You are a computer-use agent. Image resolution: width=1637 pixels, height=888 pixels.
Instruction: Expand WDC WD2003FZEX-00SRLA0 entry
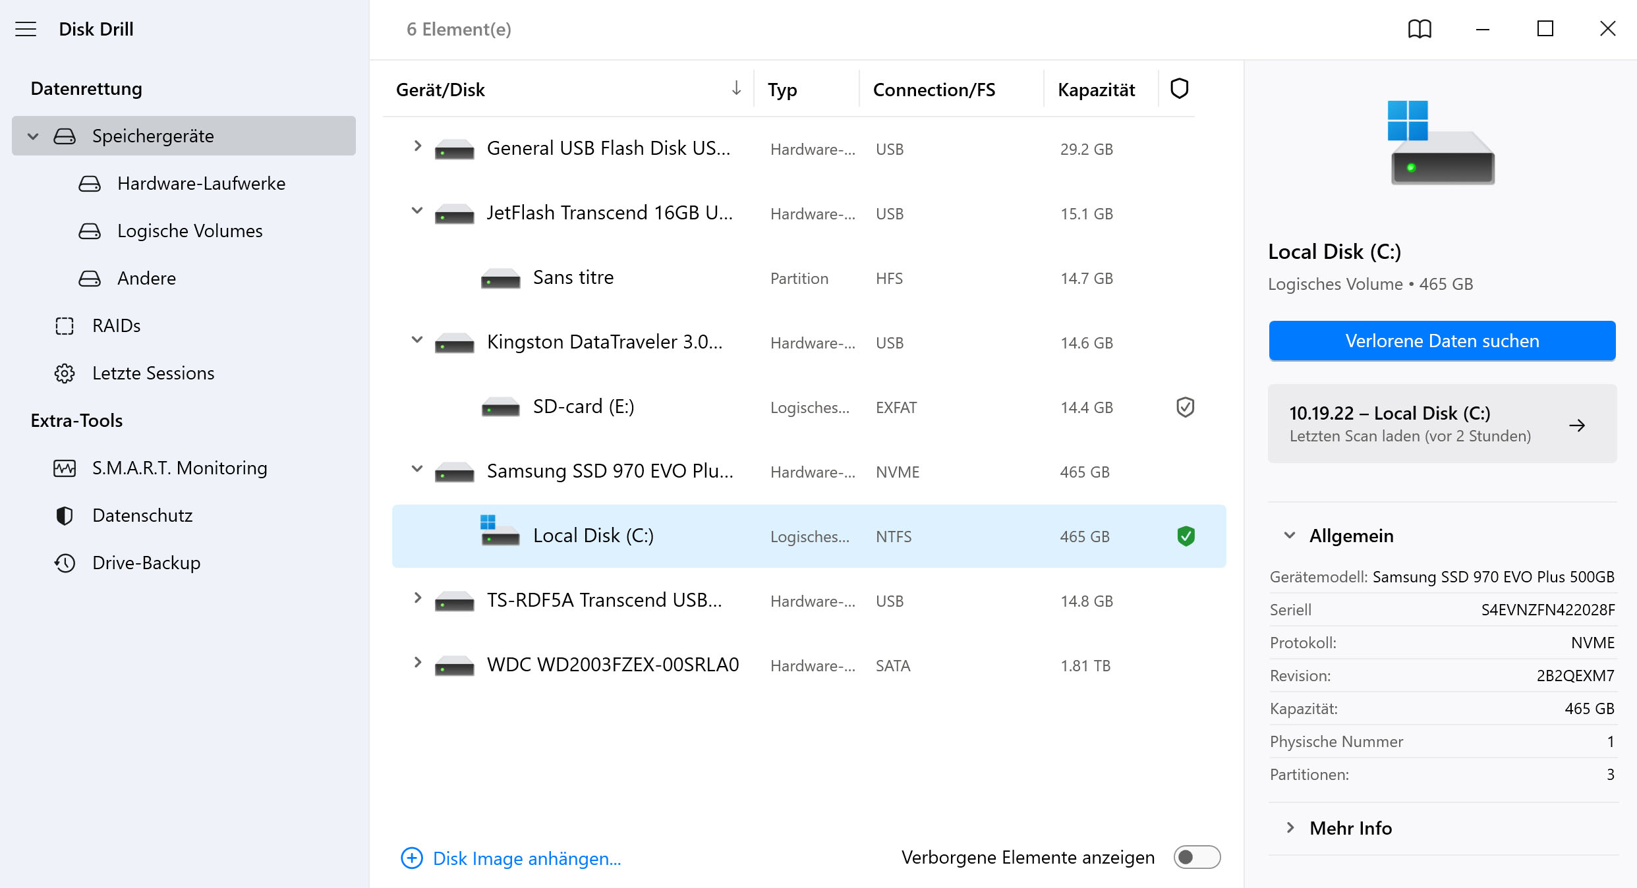point(416,662)
